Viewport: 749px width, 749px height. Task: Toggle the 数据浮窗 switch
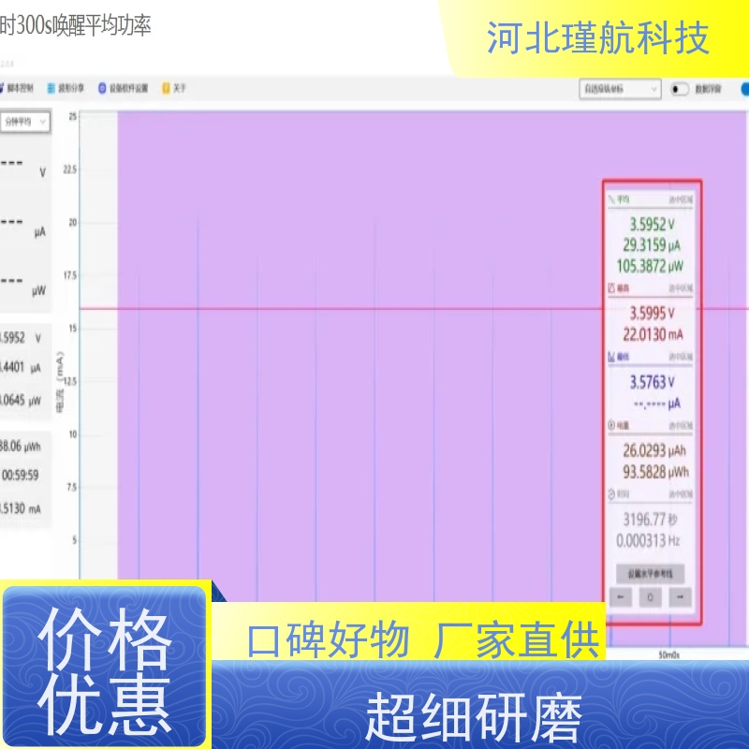pos(680,89)
